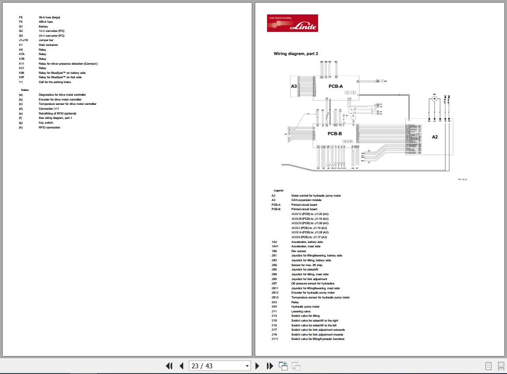This screenshot has height=374, width=507.
Task: Click the page number field 23 / 43
Action: [x=217, y=366]
